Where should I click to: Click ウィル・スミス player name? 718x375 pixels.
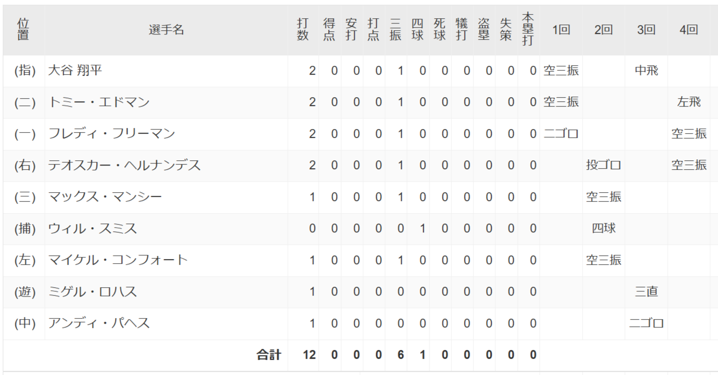(92, 229)
